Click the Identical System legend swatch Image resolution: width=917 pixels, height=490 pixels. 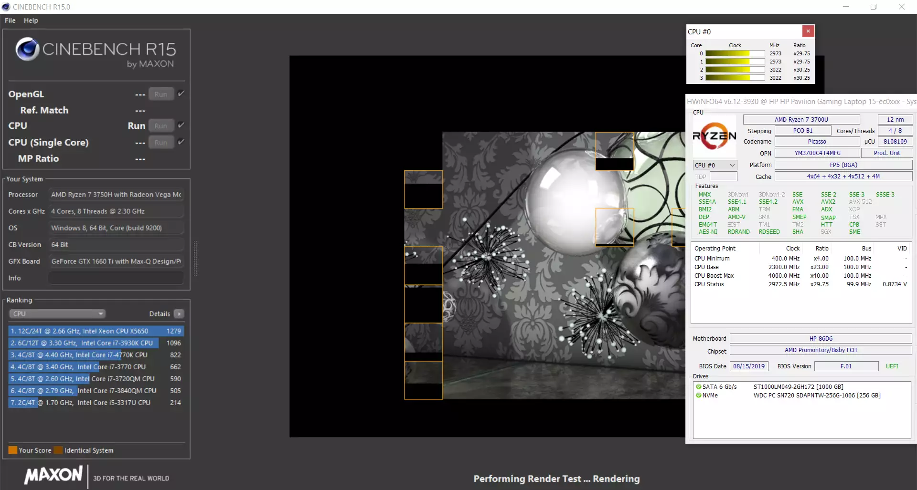58,450
